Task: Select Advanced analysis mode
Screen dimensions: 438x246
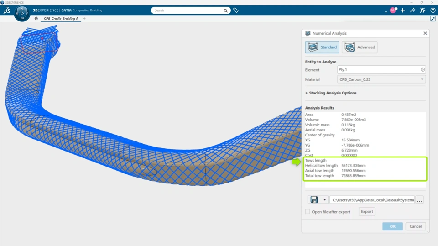Action: (360, 47)
